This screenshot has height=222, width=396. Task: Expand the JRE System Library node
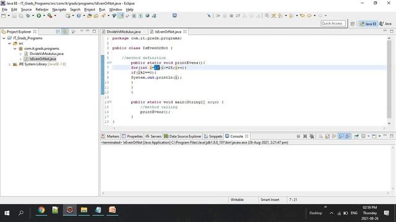[x=9, y=64]
